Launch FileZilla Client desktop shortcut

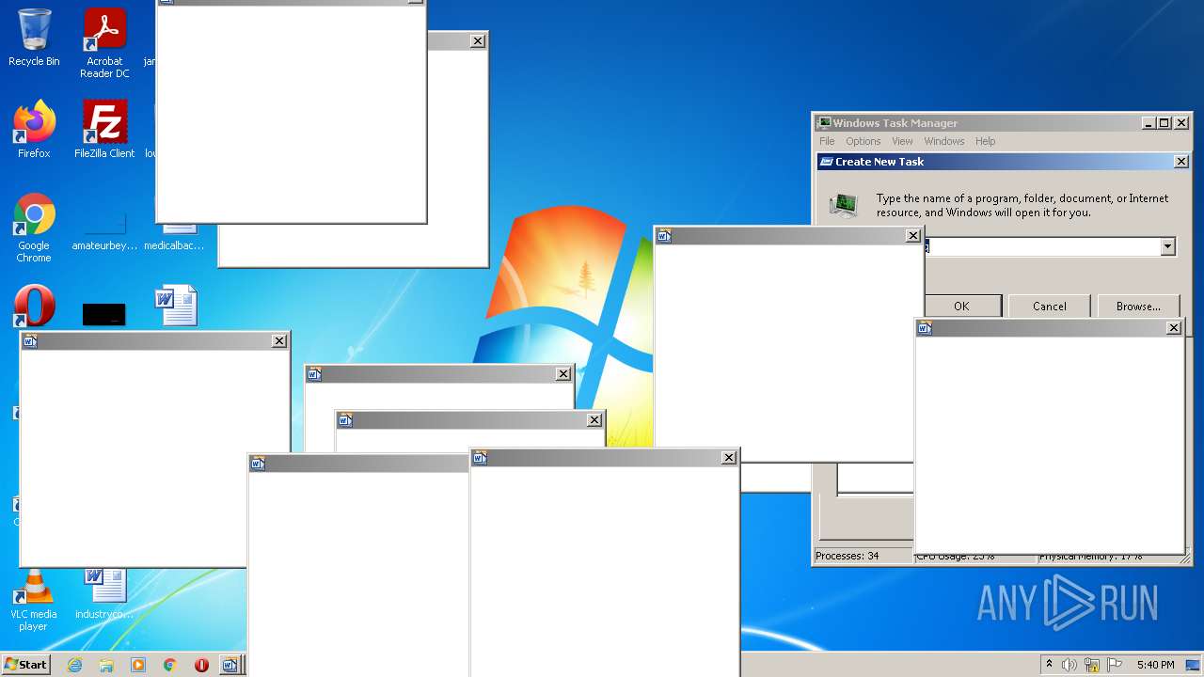pyautogui.click(x=104, y=130)
